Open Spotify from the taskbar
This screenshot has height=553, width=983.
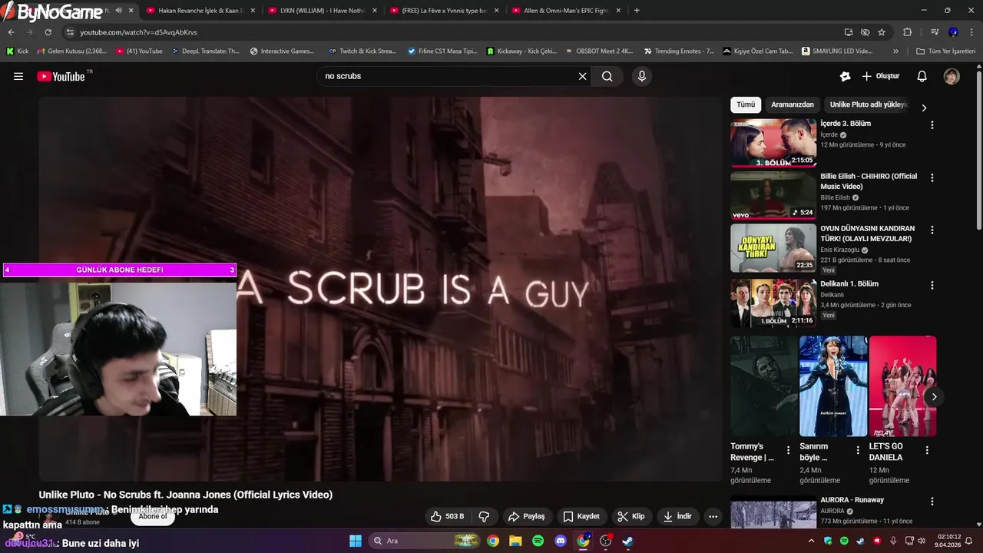(538, 541)
